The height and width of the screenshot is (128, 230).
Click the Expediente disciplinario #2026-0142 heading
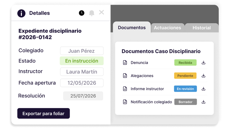(x=50, y=34)
